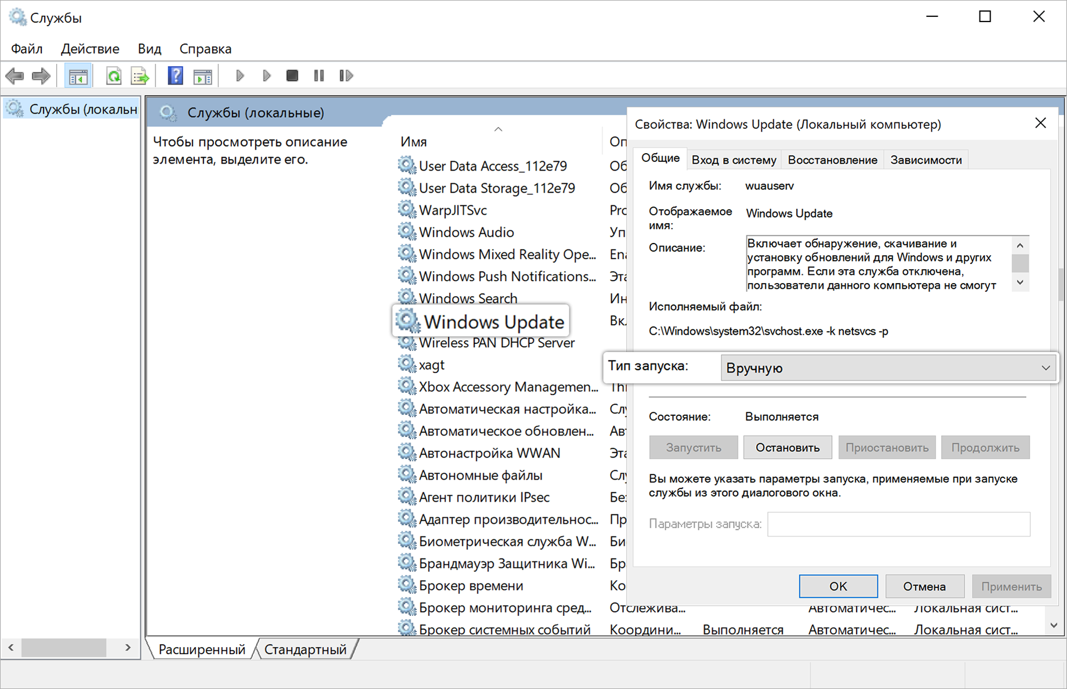Switch to the Восстановление tab
Viewport: 1067px width, 689px height.
pos(832,160)
